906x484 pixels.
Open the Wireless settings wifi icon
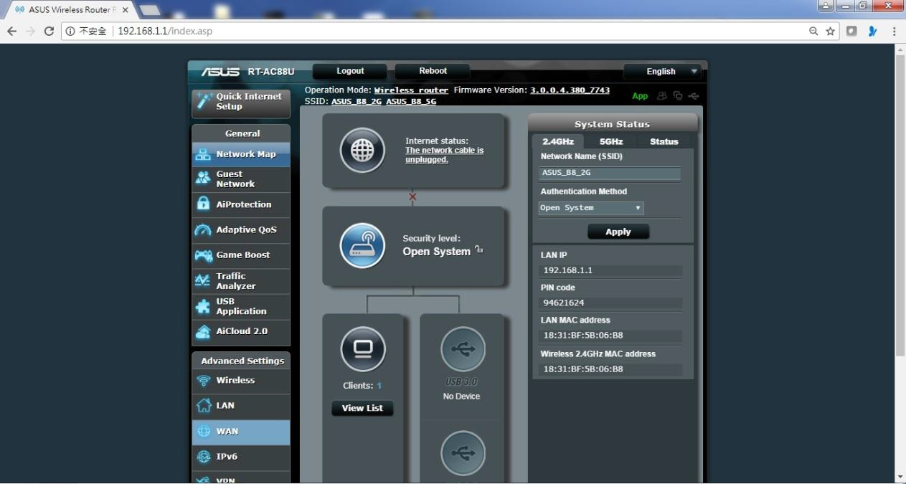(x=204, y=381)
